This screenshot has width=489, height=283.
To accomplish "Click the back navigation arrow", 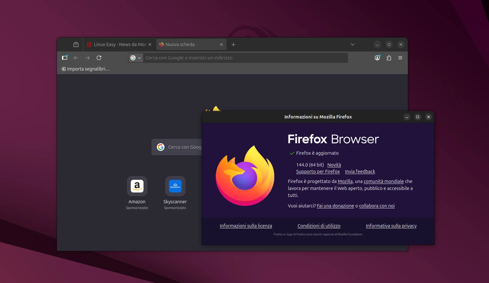I will point(76,57).
